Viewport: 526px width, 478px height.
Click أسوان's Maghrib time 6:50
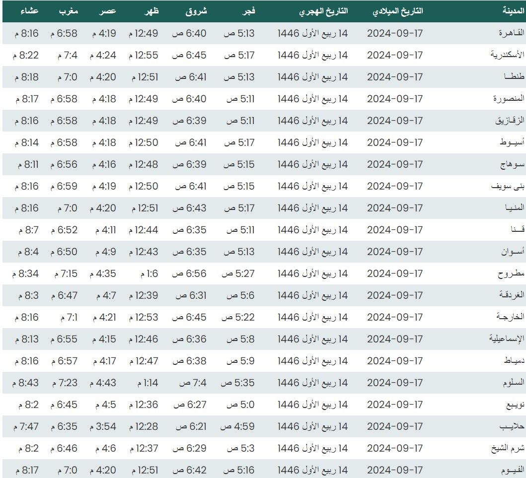pos(64,252)
